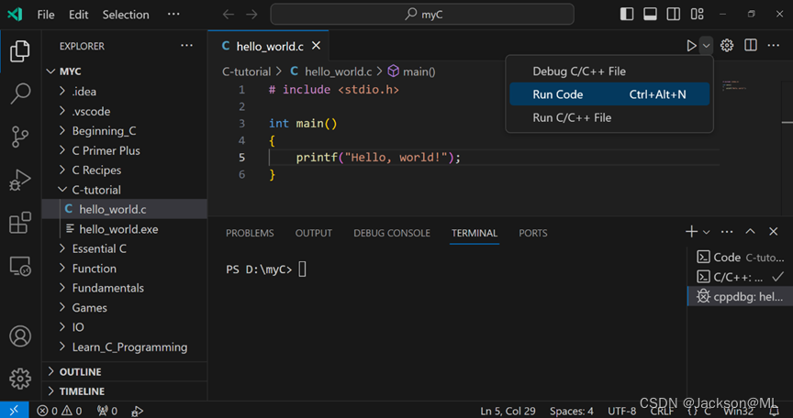This screenshot has height=418, width=793.
Task: Open the title bar overflow menu ellipsis
Action: point(173,14)
